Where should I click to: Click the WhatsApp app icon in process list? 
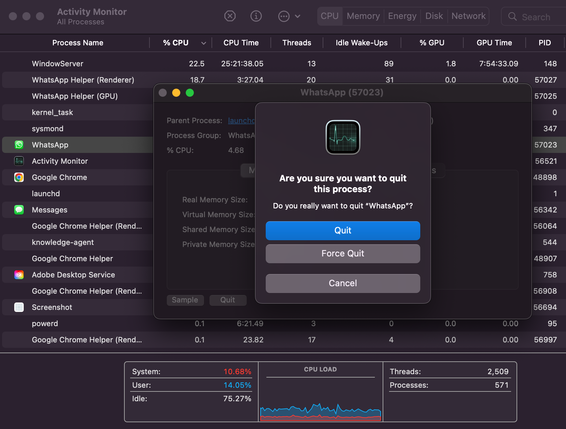(19, 145)
